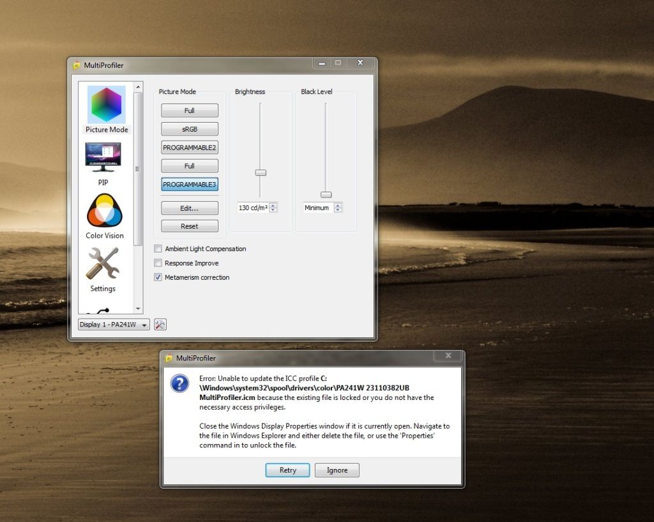Uncheck Metamerism correction checkbox
This screenshot has height=522, width=654.
point(158,277)
